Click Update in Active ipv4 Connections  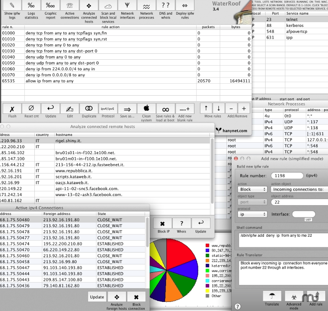tap(97, 297)
